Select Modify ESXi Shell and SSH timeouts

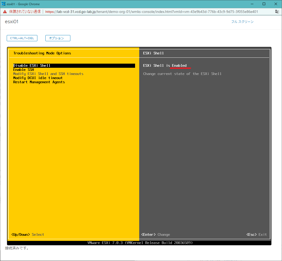(x=48, y=74)
